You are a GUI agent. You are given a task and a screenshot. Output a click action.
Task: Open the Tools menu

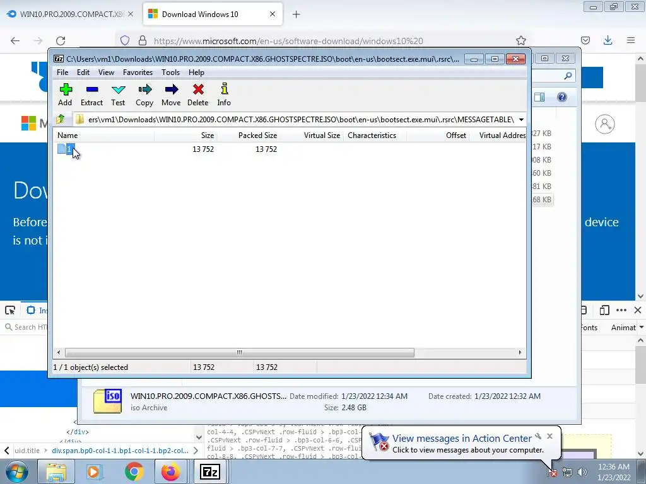[170, 72]
